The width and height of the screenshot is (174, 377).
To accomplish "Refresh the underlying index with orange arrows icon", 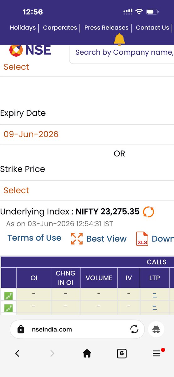I will point(149,211).
